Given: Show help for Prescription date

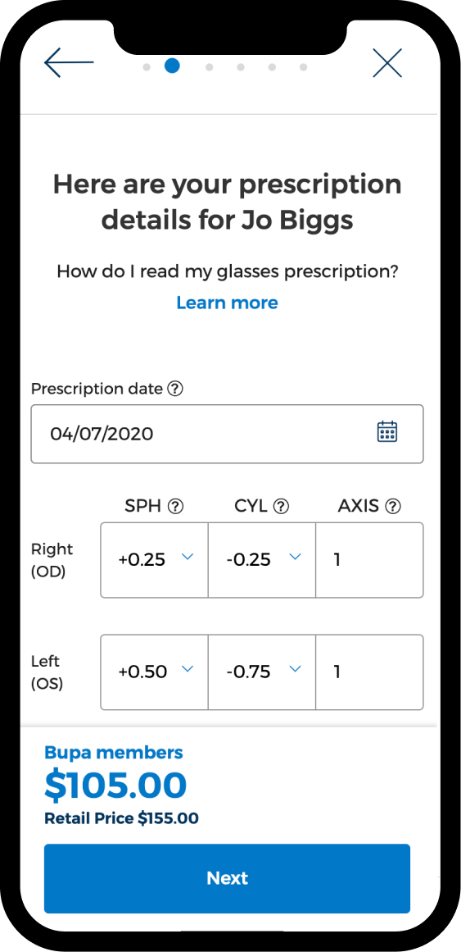Looking at the screenshot, I should (x=174, y=389).
